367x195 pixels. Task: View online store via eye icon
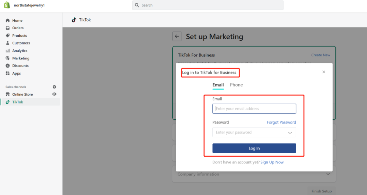click(54, 94)
